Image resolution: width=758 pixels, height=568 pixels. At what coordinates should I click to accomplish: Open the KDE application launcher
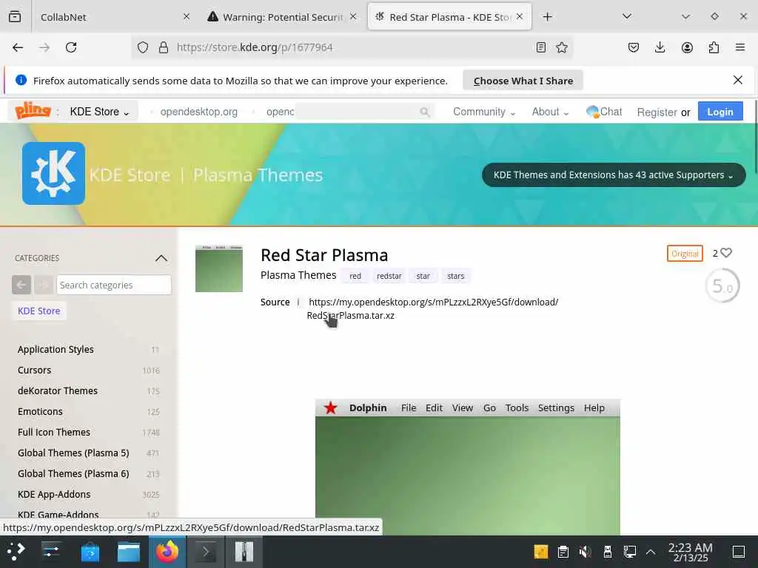click(16, 552)
